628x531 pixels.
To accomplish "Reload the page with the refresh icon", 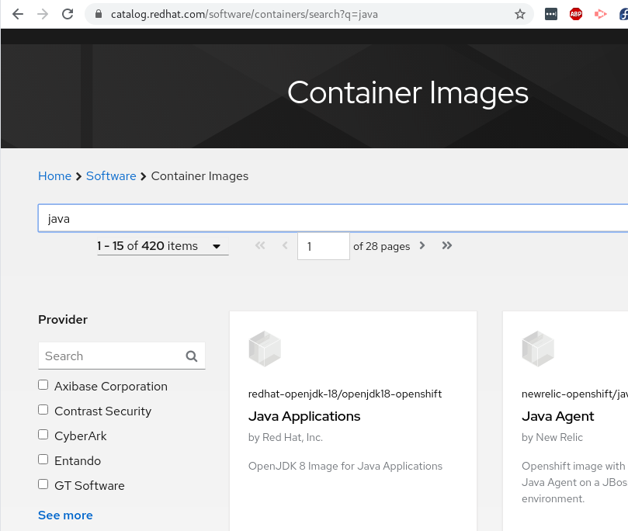I will (68, 15).
